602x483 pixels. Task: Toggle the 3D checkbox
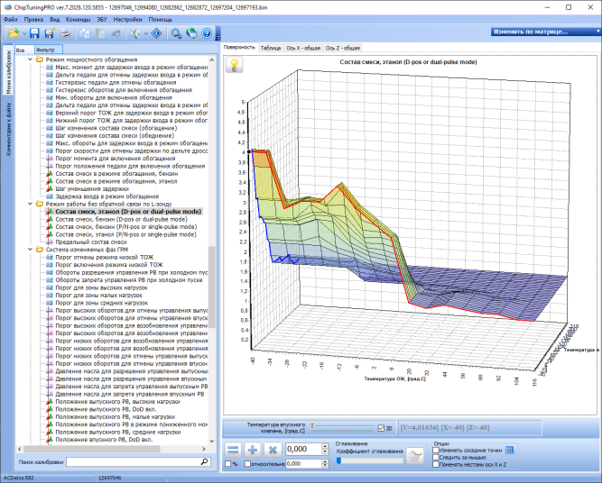point(381,428)
